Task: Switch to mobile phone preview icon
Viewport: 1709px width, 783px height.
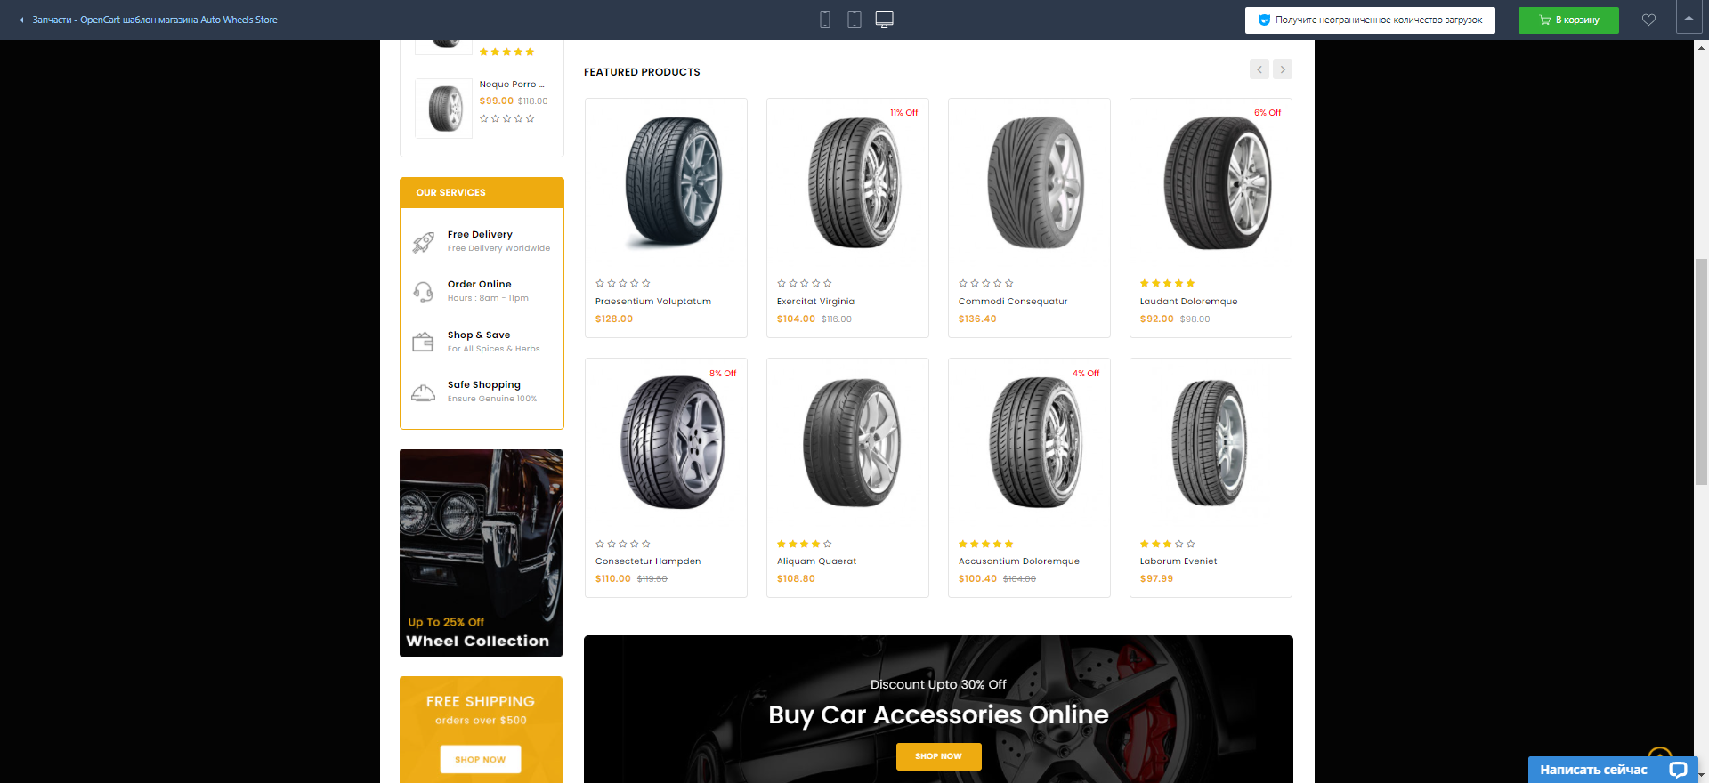Action: 825,20
